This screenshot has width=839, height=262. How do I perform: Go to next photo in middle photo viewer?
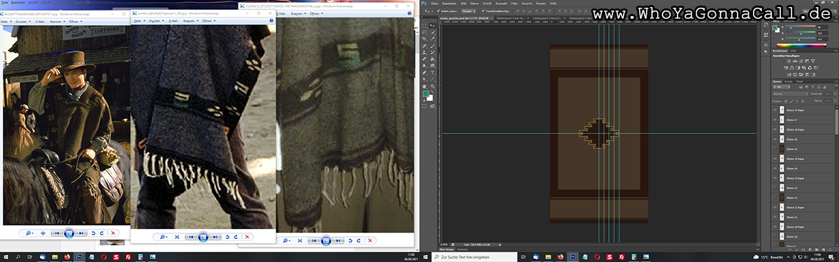(216, 237)
